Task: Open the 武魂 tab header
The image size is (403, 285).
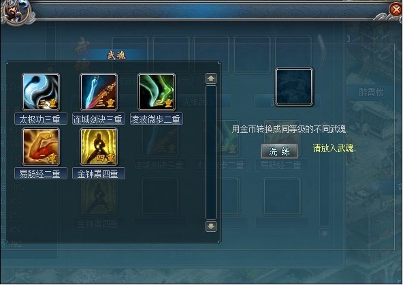Action: 116,55
